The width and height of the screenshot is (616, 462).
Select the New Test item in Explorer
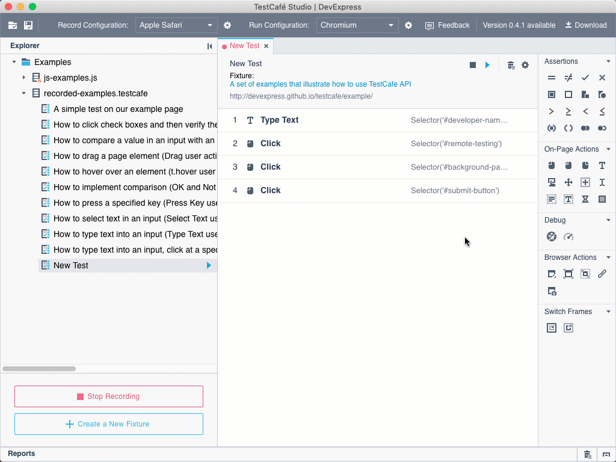pos(128,265)
